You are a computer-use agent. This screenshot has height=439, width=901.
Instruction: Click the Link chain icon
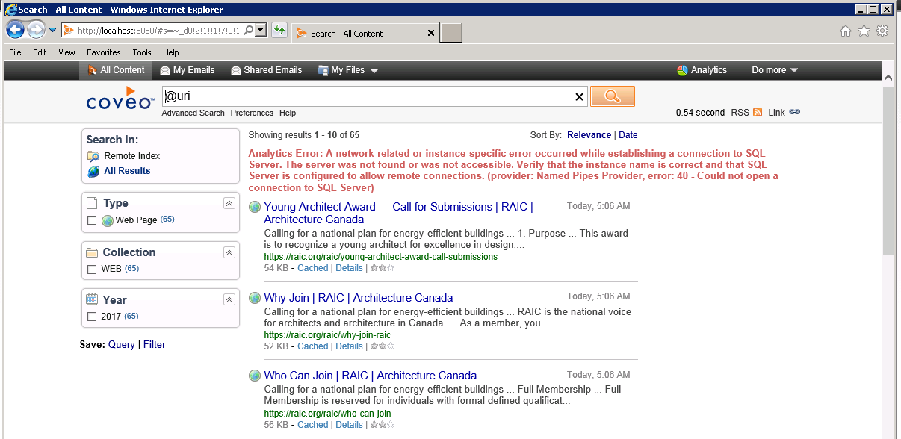[x=795, y=113]
